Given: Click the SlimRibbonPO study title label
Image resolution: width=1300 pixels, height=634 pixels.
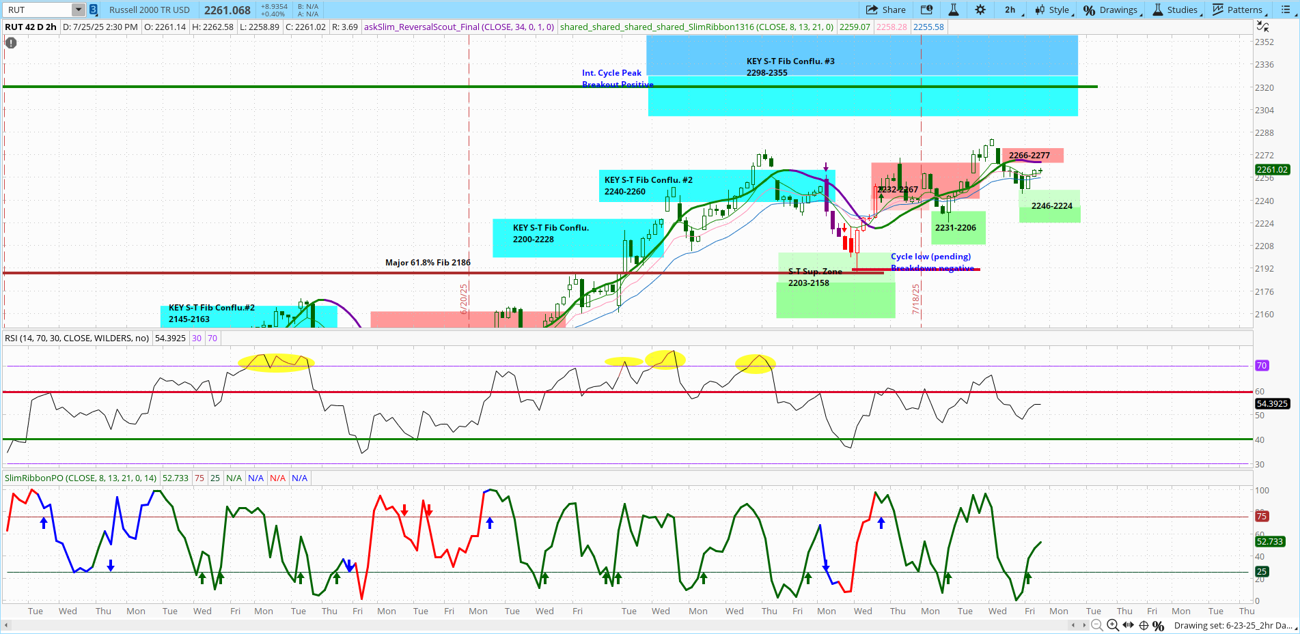Looking at the screenshot, I should click(x=81, y=478).
